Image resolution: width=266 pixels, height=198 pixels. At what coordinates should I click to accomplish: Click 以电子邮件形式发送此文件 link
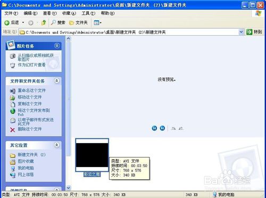coord(36,121)
